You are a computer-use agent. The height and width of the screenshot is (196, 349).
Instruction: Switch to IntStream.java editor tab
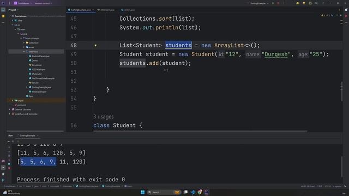[106, 10]
